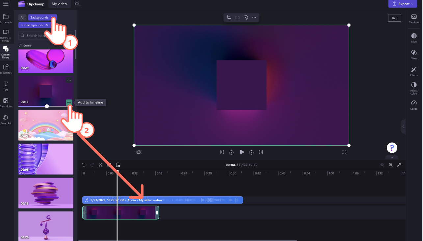Select the 00:29 background video thumbnail

46,61
